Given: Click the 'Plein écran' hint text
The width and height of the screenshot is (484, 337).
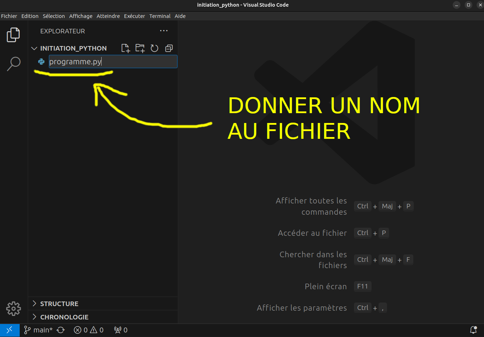Looking at the screenshot, I should click(x=326, y=286).
